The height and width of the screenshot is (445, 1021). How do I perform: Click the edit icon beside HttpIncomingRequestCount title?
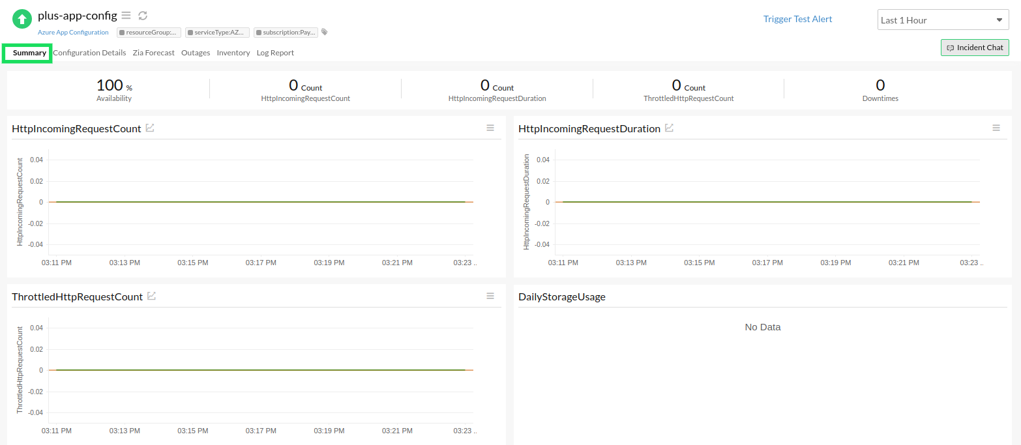(150, 128)
